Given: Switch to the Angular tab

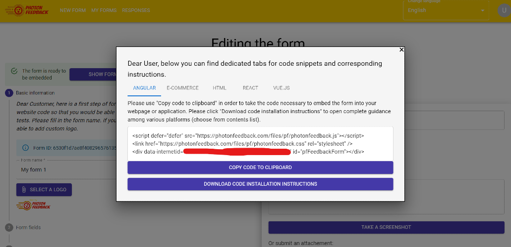Looking at the screenshot, I should point(144,88).
